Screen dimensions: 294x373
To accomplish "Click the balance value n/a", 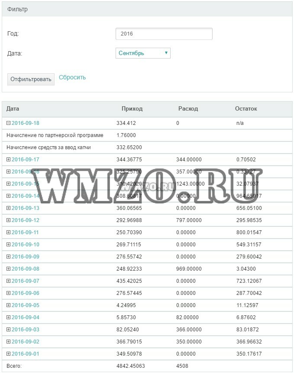I will tap(240, 123).
